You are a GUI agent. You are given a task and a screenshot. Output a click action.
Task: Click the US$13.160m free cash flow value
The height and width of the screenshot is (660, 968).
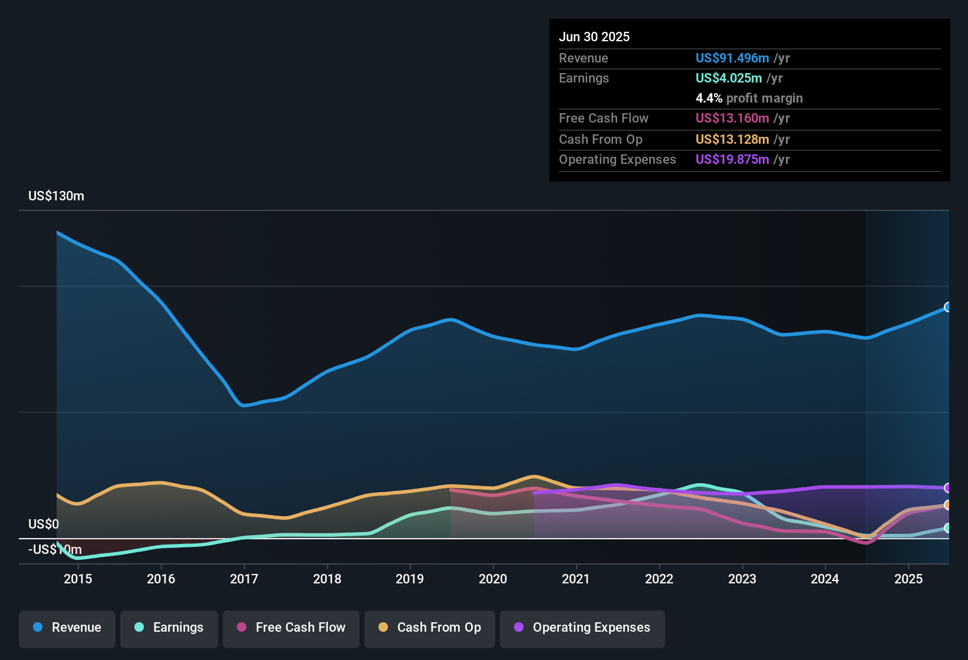pos(732,118)
